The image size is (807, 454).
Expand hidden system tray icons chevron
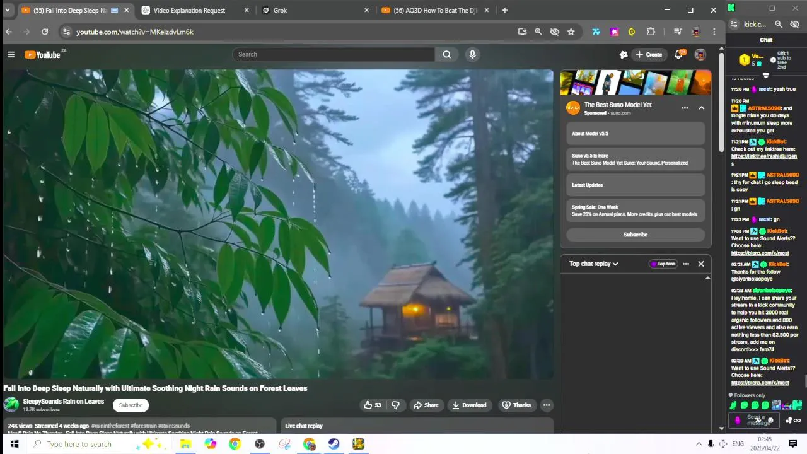pyautogui.click(x=699, y=444)
